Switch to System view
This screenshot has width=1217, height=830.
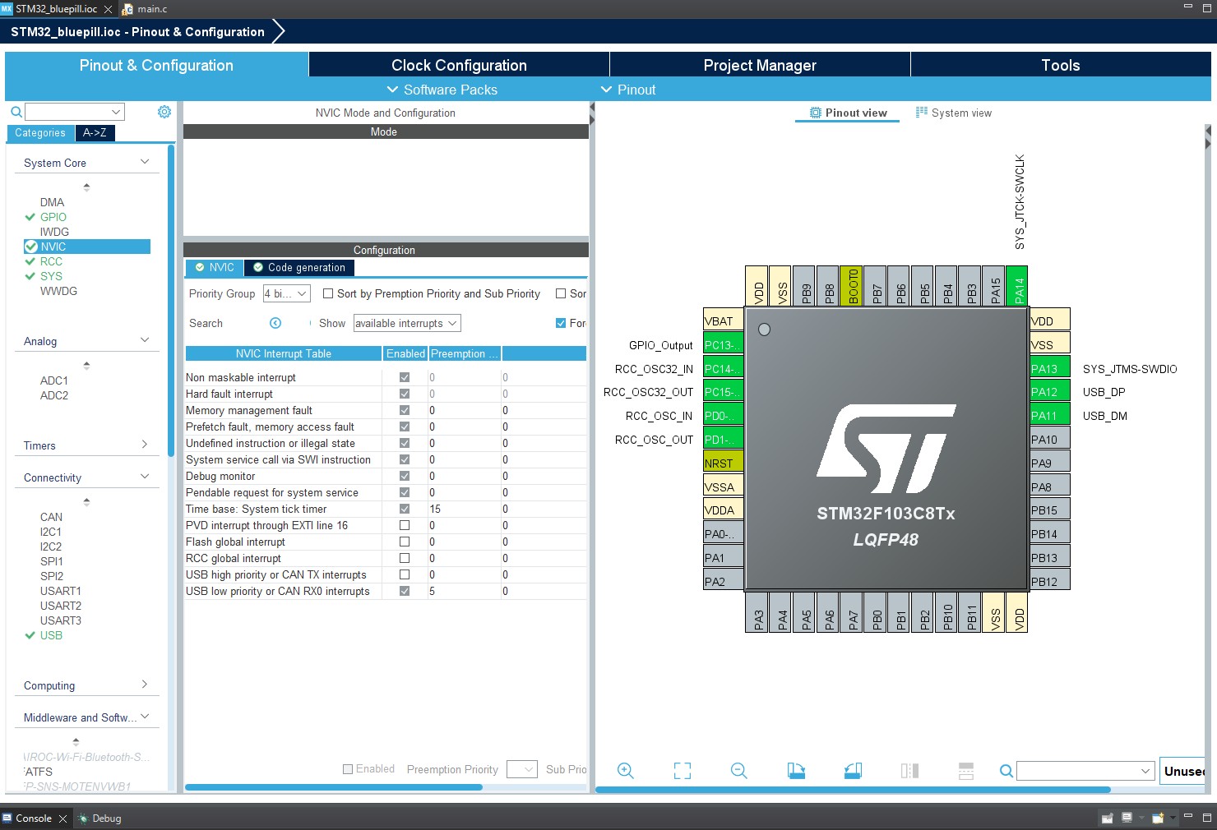click(954, 113)
